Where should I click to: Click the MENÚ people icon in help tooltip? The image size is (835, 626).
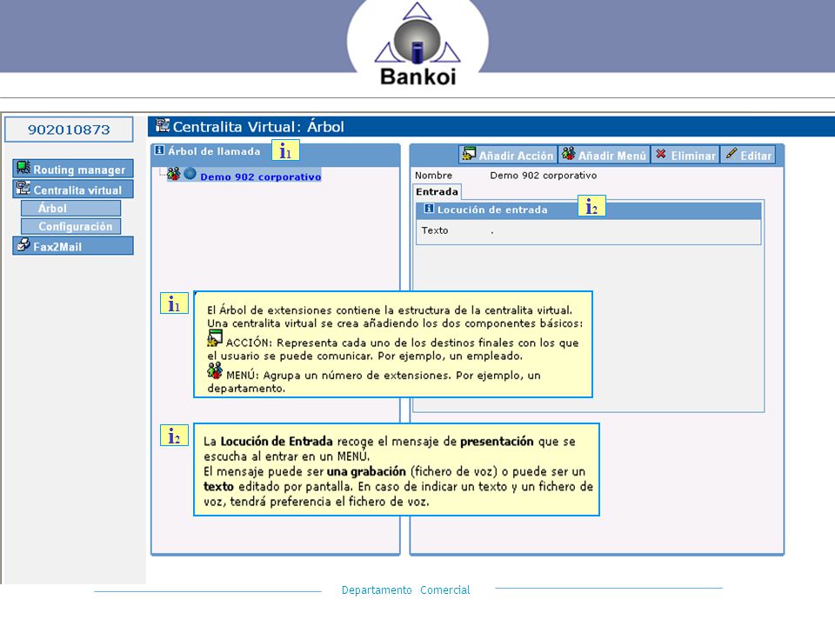215,370
